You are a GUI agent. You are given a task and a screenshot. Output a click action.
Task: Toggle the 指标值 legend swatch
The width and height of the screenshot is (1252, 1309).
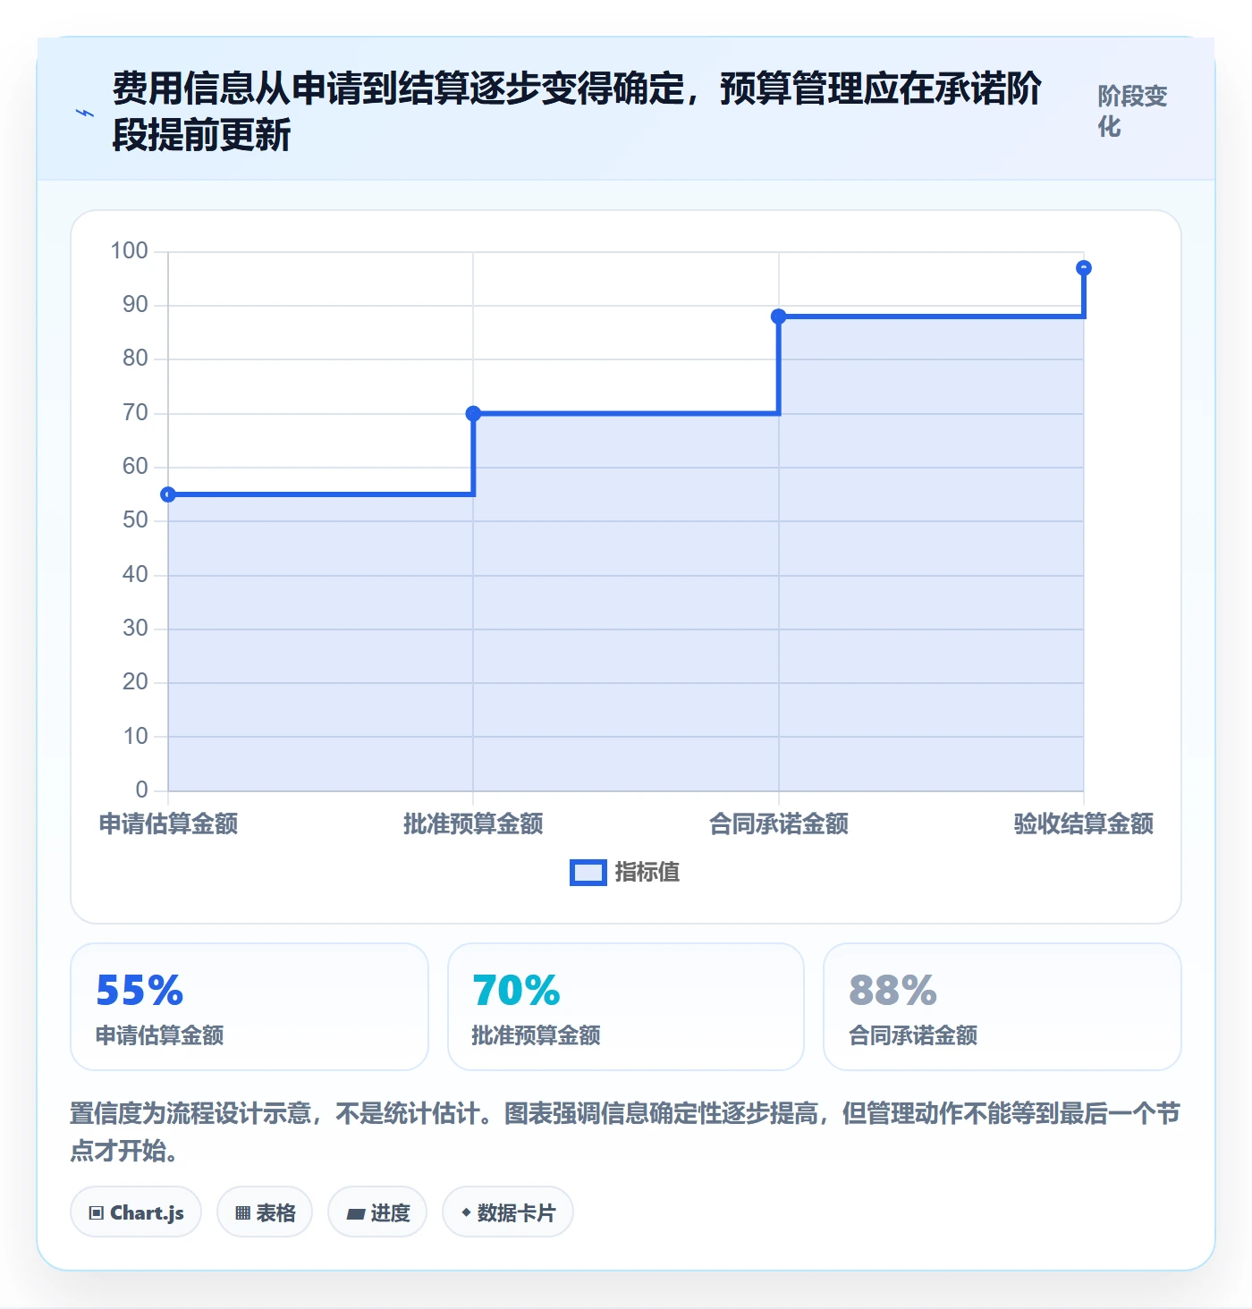click(x=588, y=873)
